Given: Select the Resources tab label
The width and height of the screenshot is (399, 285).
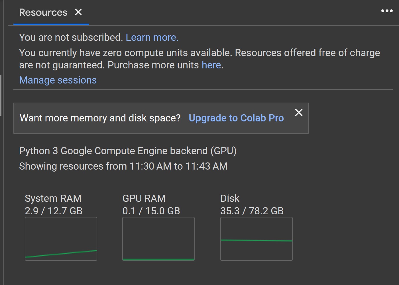Looking at the screenshot, I should (x=43, y=12).
